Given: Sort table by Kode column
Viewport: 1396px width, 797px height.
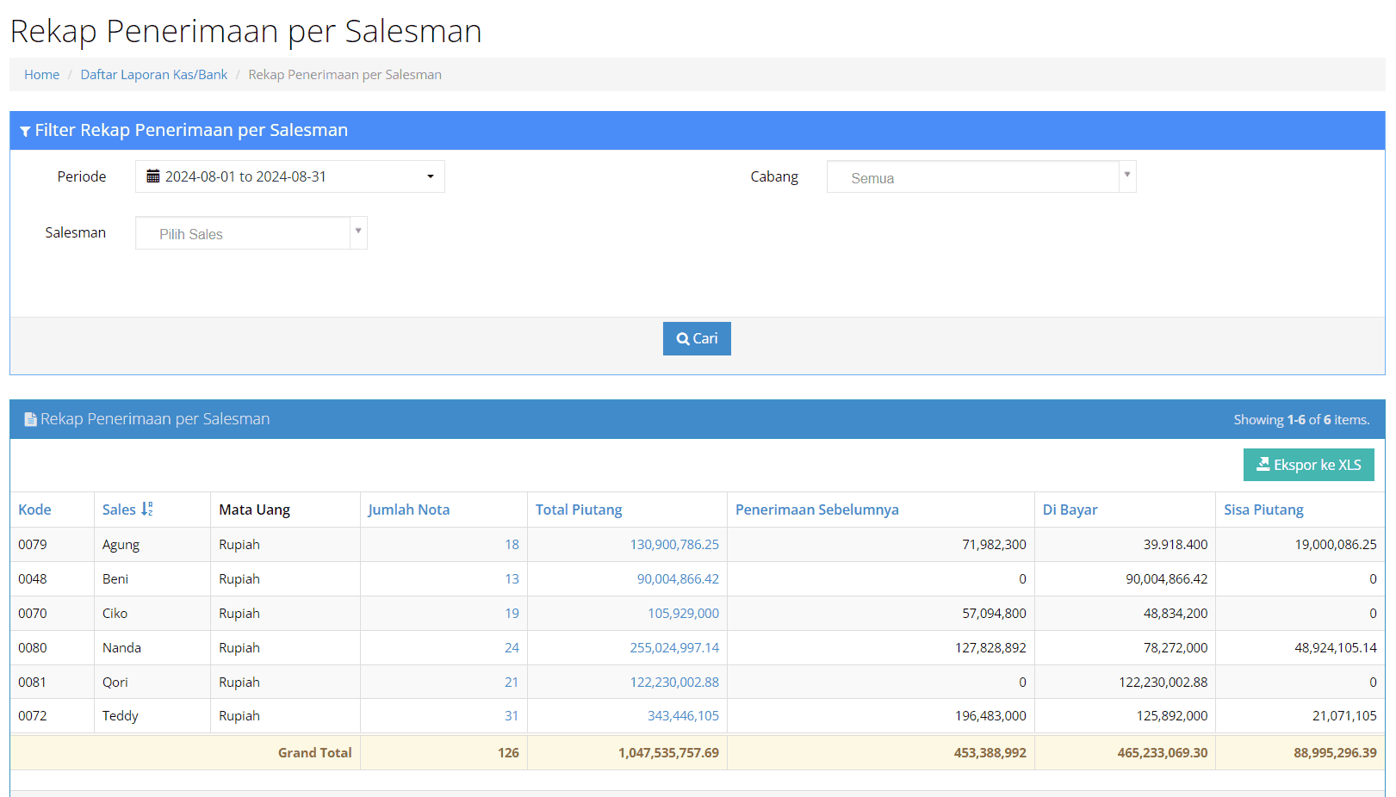Looking at the screenshot, I should tap(34, 510).
